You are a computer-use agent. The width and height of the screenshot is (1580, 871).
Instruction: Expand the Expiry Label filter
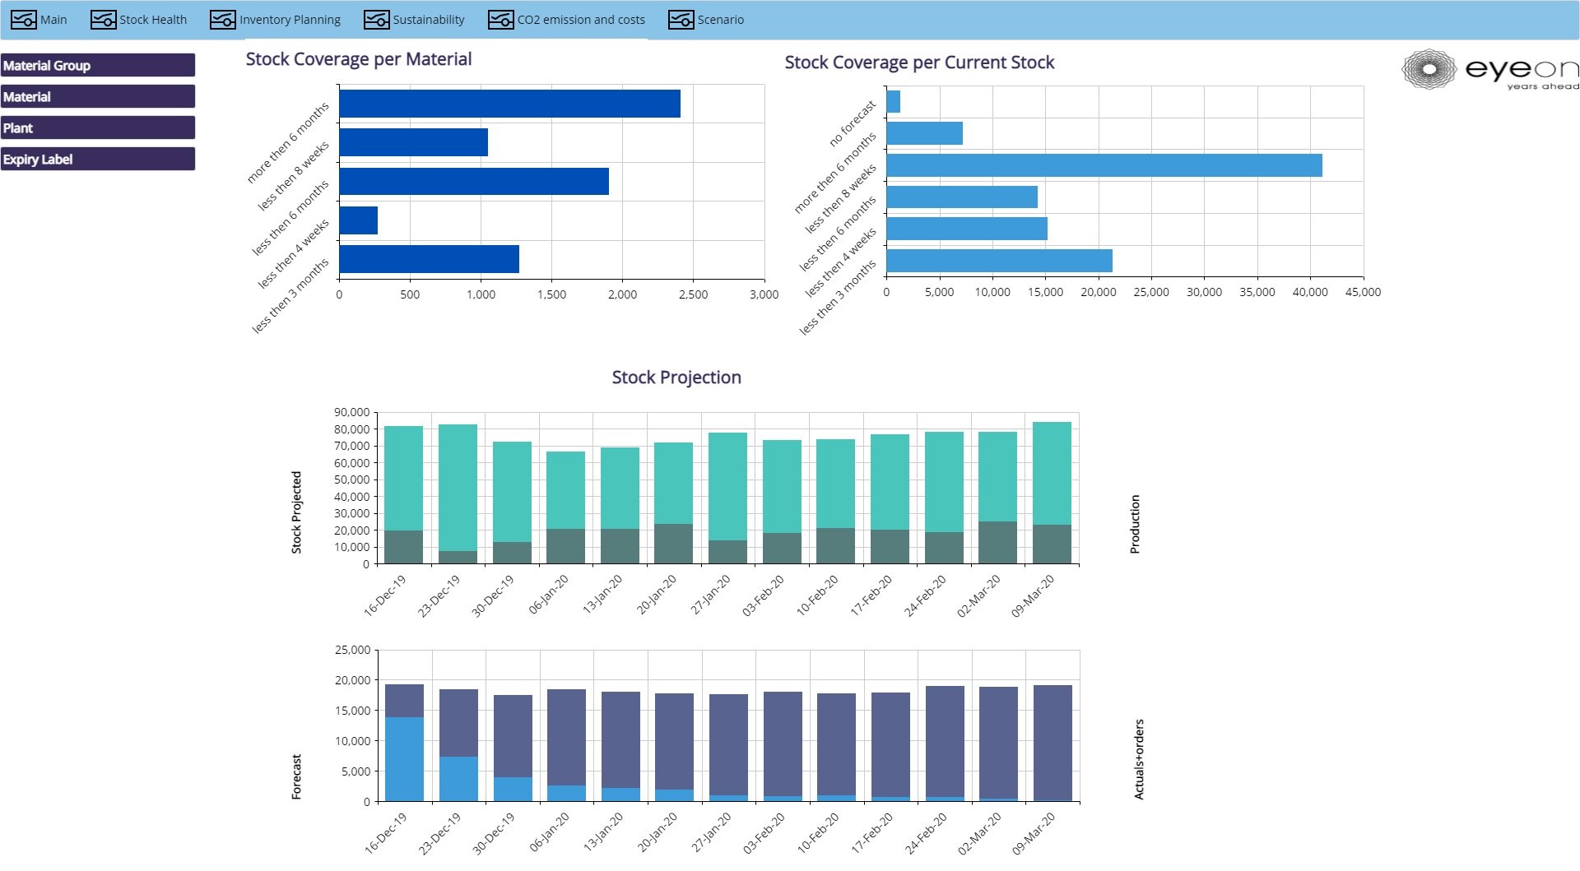point(98,160)
